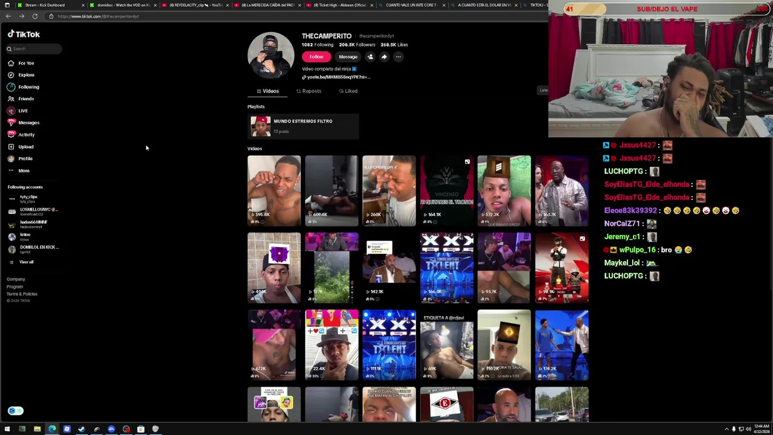Open the video with 111.1K views
Screen dimensions: 773x435
click(389, 345)
